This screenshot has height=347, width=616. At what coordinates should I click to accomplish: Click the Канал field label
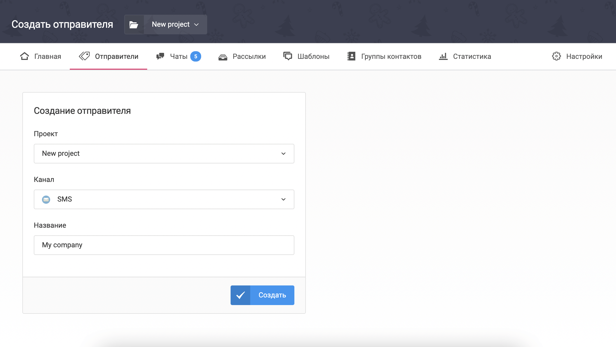click(44, 179)
